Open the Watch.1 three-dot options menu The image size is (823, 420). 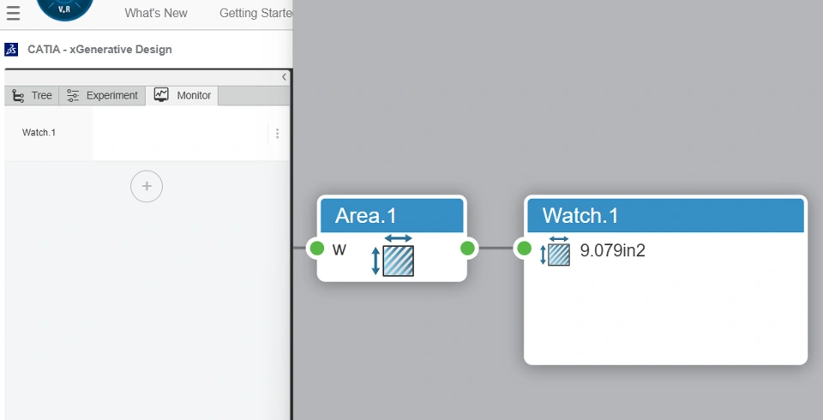277,134
